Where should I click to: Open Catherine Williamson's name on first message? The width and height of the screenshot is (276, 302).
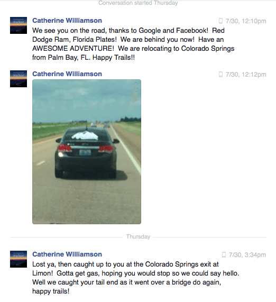(x=67, y=21)
